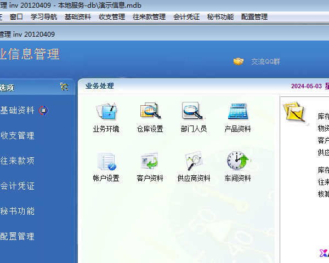Open 车间资料 workshop data icon
The image size is (329, 263).
[237, 162]
